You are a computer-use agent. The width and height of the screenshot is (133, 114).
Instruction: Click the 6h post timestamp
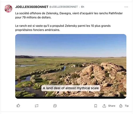[x=82, y=7]
